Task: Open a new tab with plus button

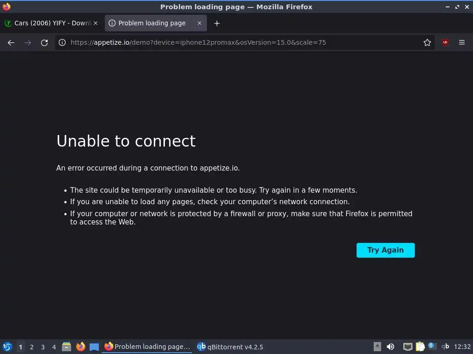Action: click(x=217, y=23)
